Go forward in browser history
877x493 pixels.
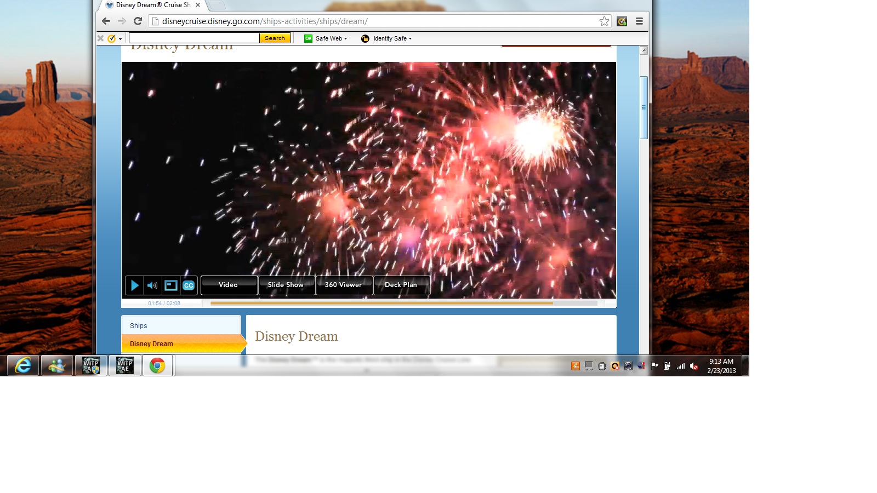pyautogui.click(x=122, y=21)
